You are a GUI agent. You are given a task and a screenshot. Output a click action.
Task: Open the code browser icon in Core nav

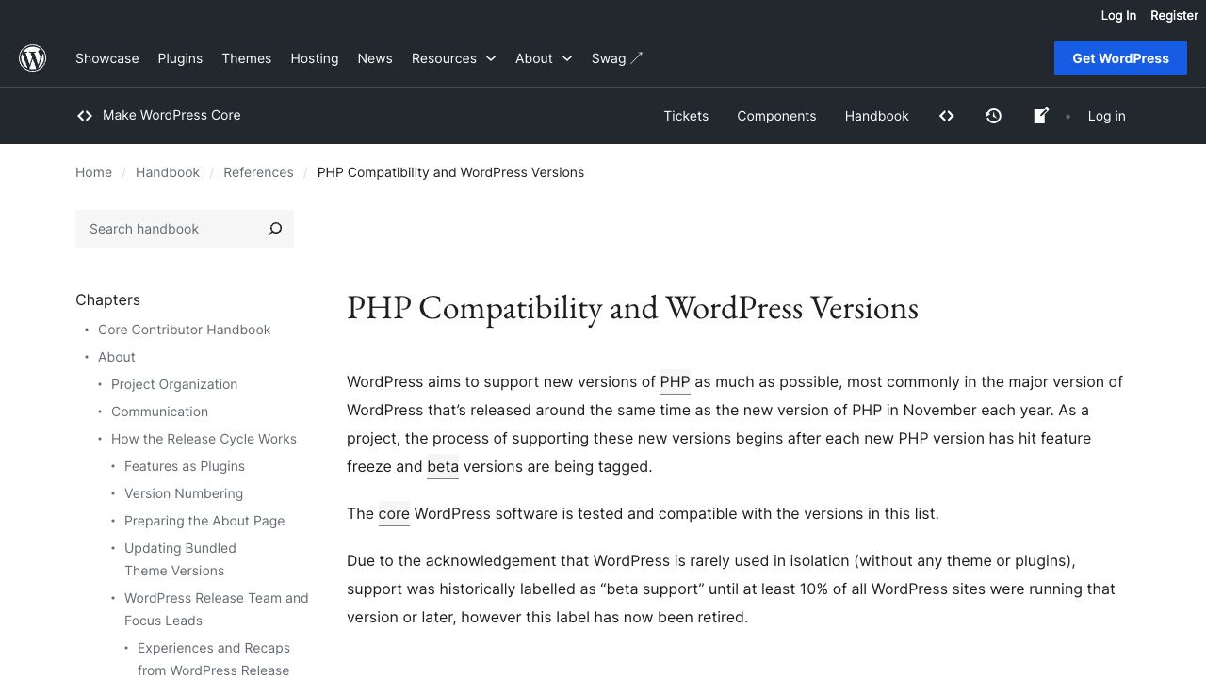pos(947,116)
